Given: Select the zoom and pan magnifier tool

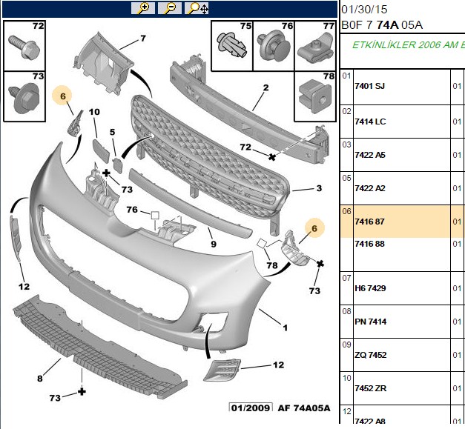Looking at the screenshot, I should pyautogui.click(x=197, y=8).
